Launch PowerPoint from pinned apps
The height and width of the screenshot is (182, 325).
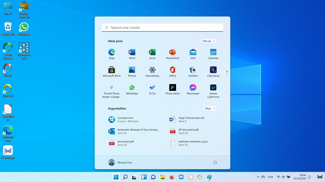click(173, 54)
